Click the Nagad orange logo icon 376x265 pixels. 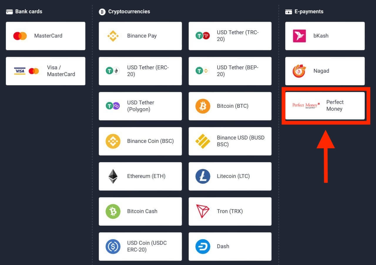click(299, 71)
